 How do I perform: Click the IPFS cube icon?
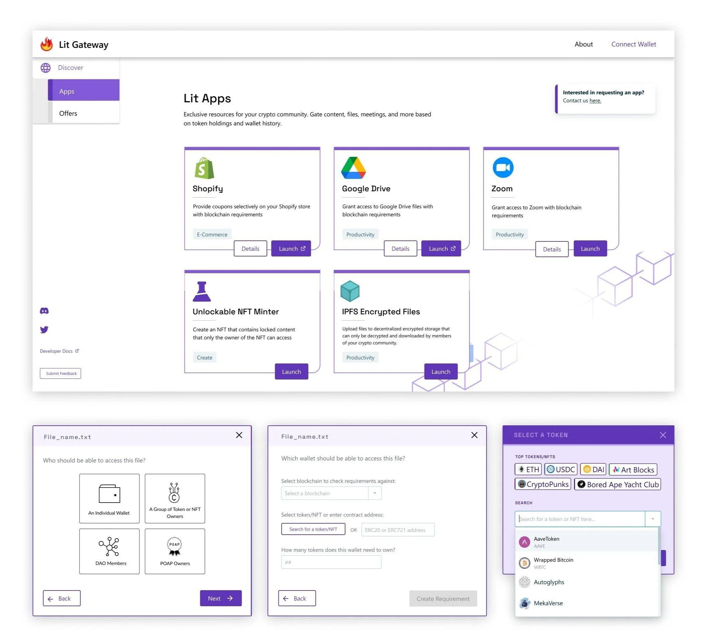pyautogui.click(x=350, y=291)
